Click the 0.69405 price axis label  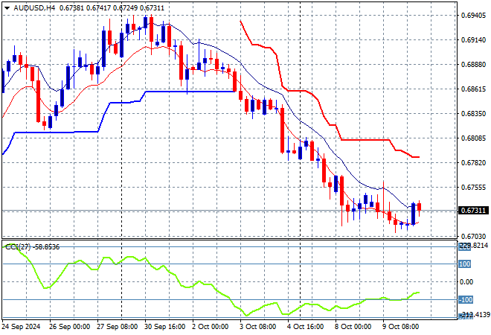[x=472, y=15]
